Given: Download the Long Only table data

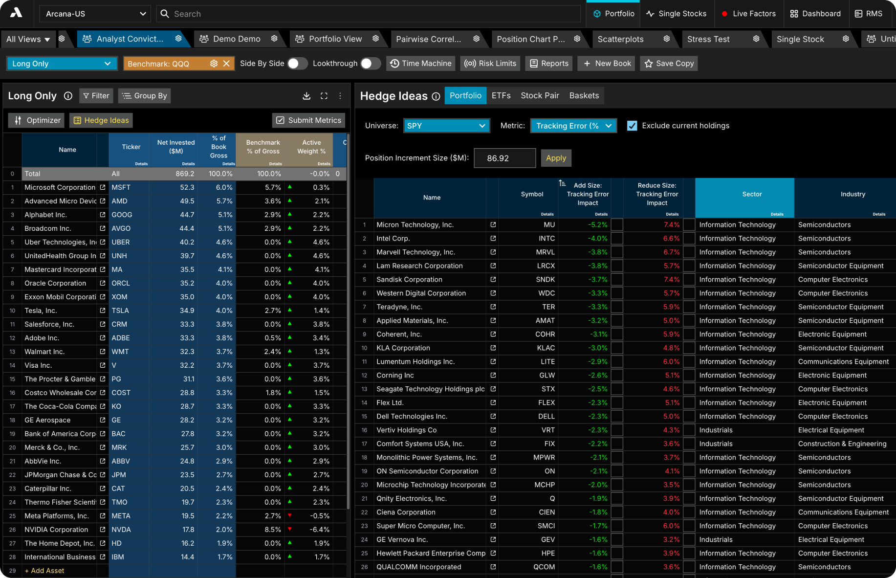Looking at the screenshot, I should 306,96.
